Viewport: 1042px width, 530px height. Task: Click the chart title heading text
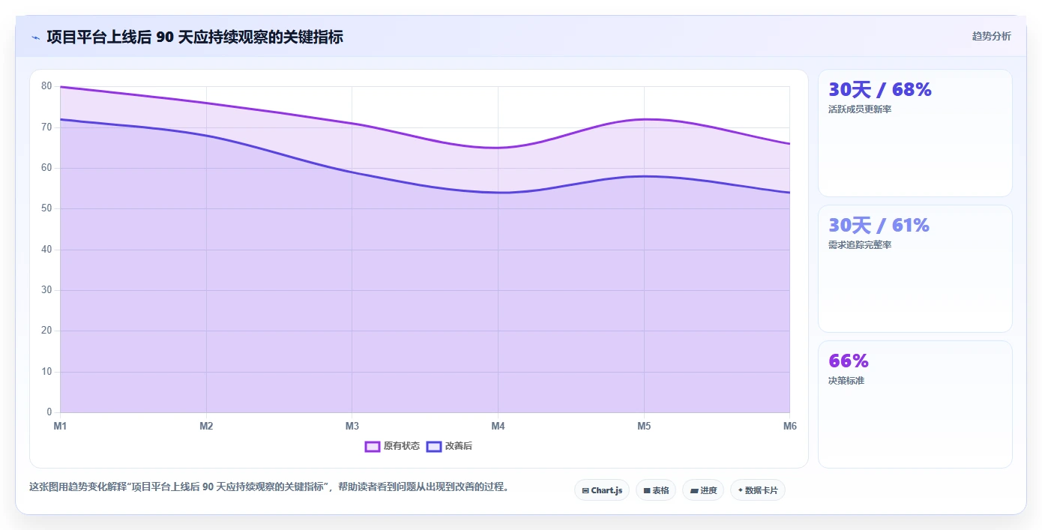pos(195,37)
